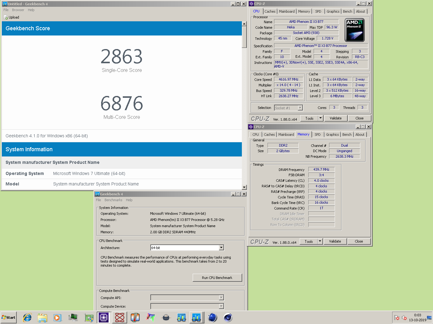Click the red atom-shaped taskbar icon
433x324 pixels.
coord(120,317)
